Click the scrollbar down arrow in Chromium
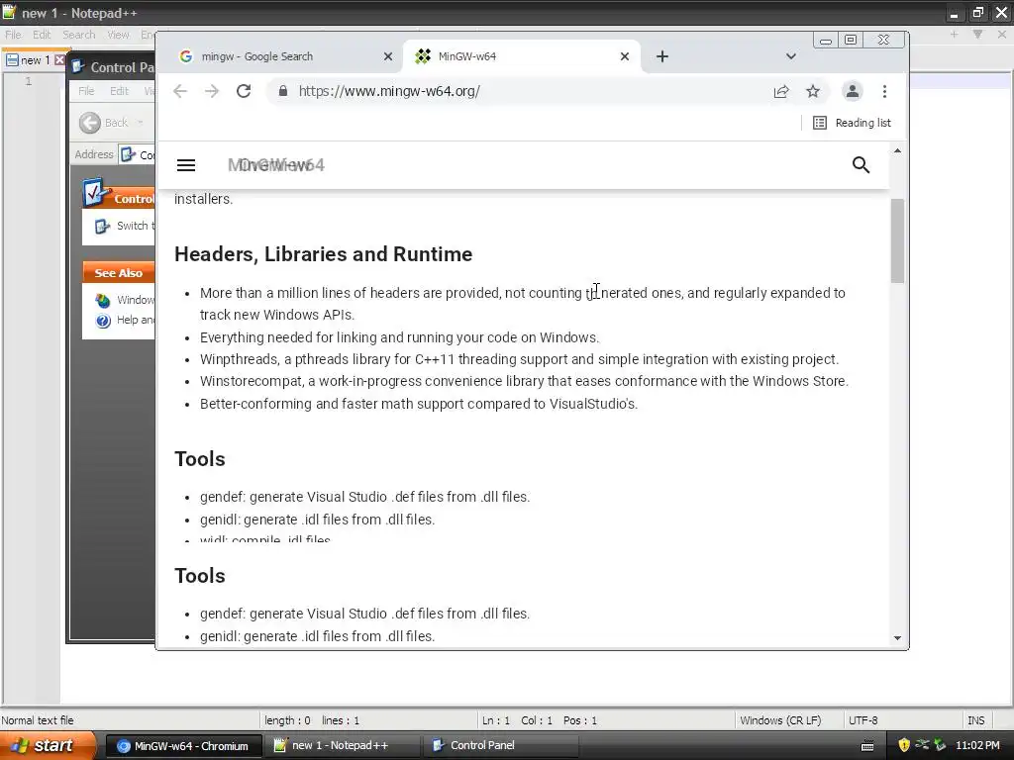1014x760 pixels. 897,638
